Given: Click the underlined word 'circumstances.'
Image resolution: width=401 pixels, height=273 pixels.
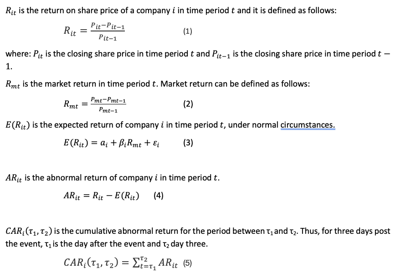Looking at the screenshot, I should pos(308,125).
